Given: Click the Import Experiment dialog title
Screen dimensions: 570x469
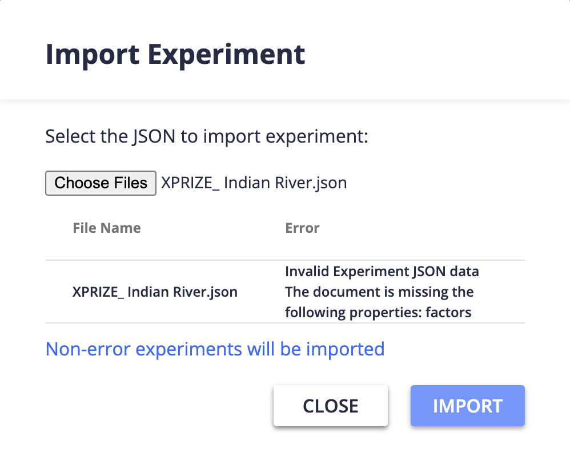Looking at the screenshot, I should point(175,54).
